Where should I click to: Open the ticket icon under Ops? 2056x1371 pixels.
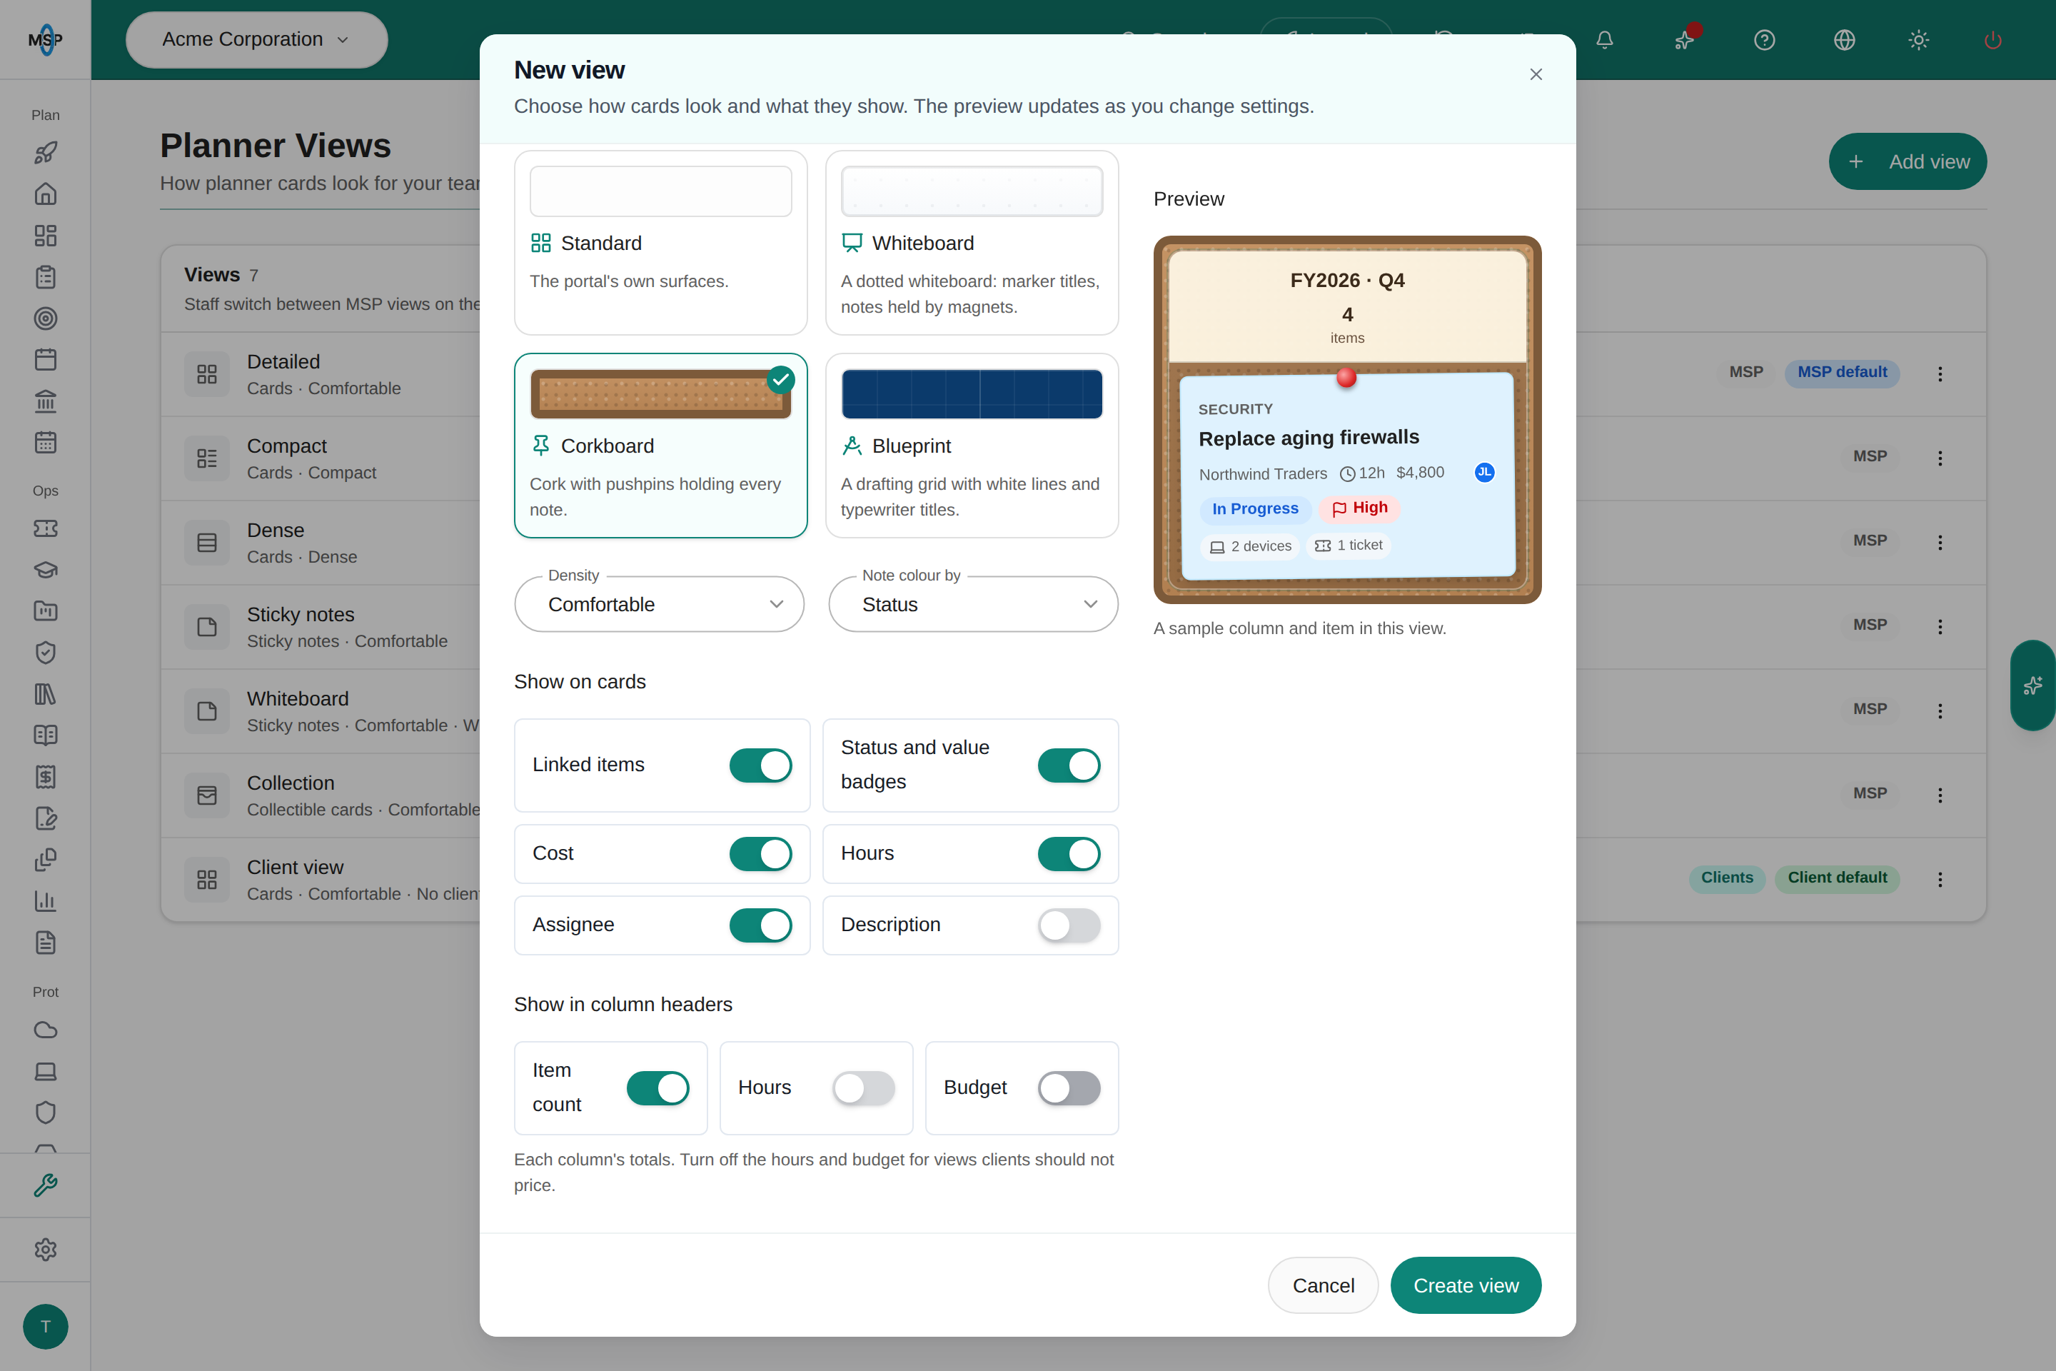tap(46, 528)
